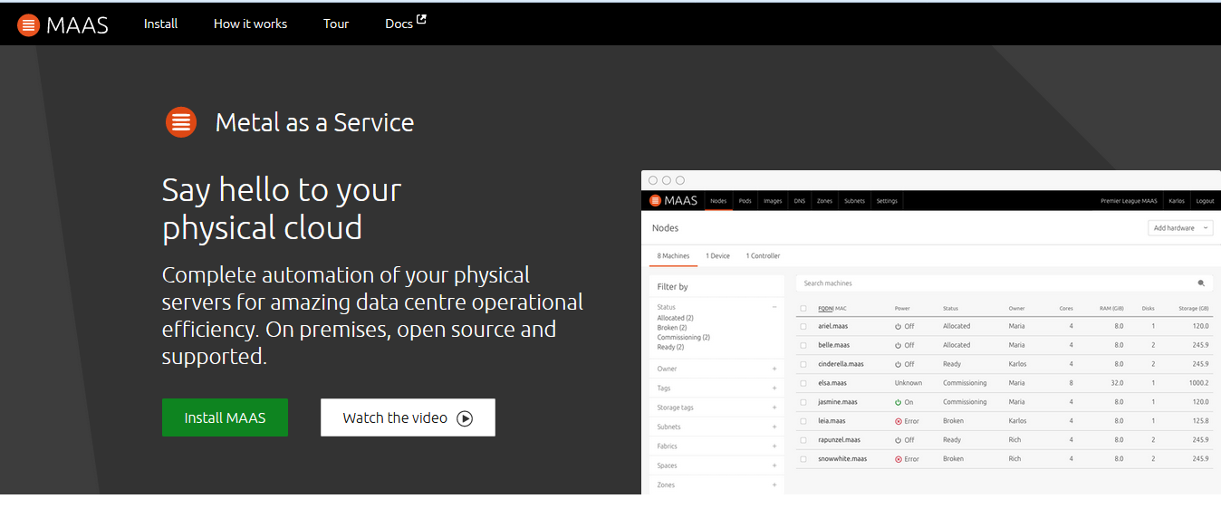This screenshot has width=1221, height=518.
Task: Expand the Zones filter
Action: click(774, 485)
